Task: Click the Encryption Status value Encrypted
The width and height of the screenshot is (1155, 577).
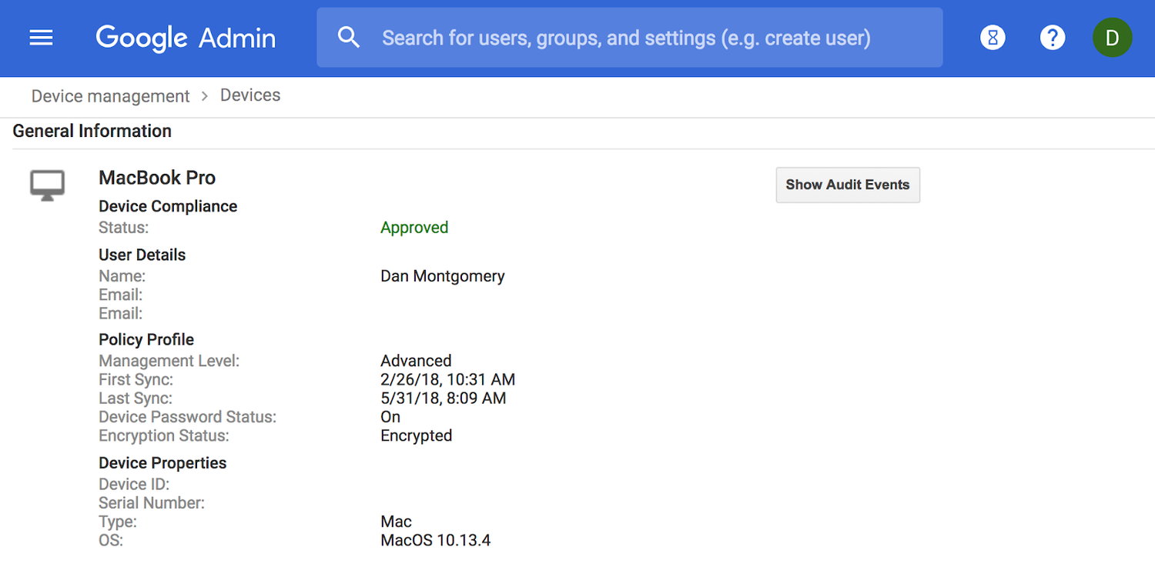Action: click(416, 435)
